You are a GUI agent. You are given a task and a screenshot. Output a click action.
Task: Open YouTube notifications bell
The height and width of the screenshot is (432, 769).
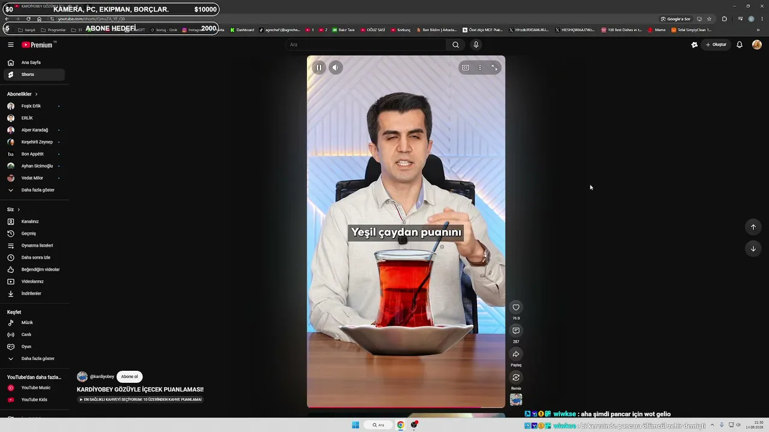740,44
